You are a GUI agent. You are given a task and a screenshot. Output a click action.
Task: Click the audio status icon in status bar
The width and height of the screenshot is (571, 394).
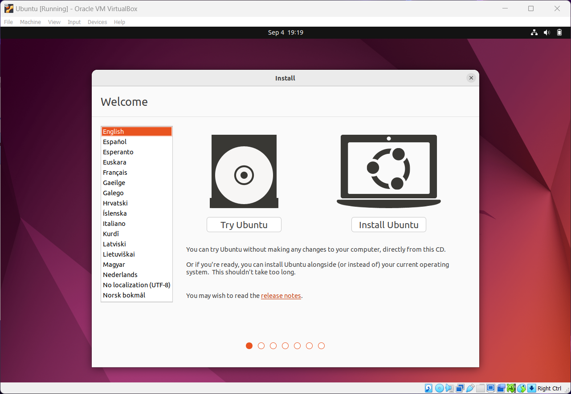(449, 388)
